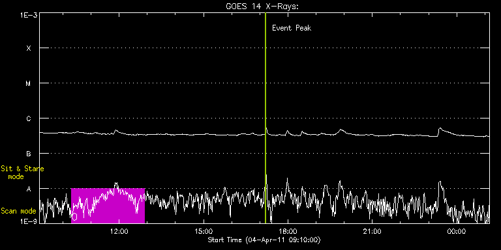Select the Event Peak label text

pyautogui.click(x=292, y=28)
